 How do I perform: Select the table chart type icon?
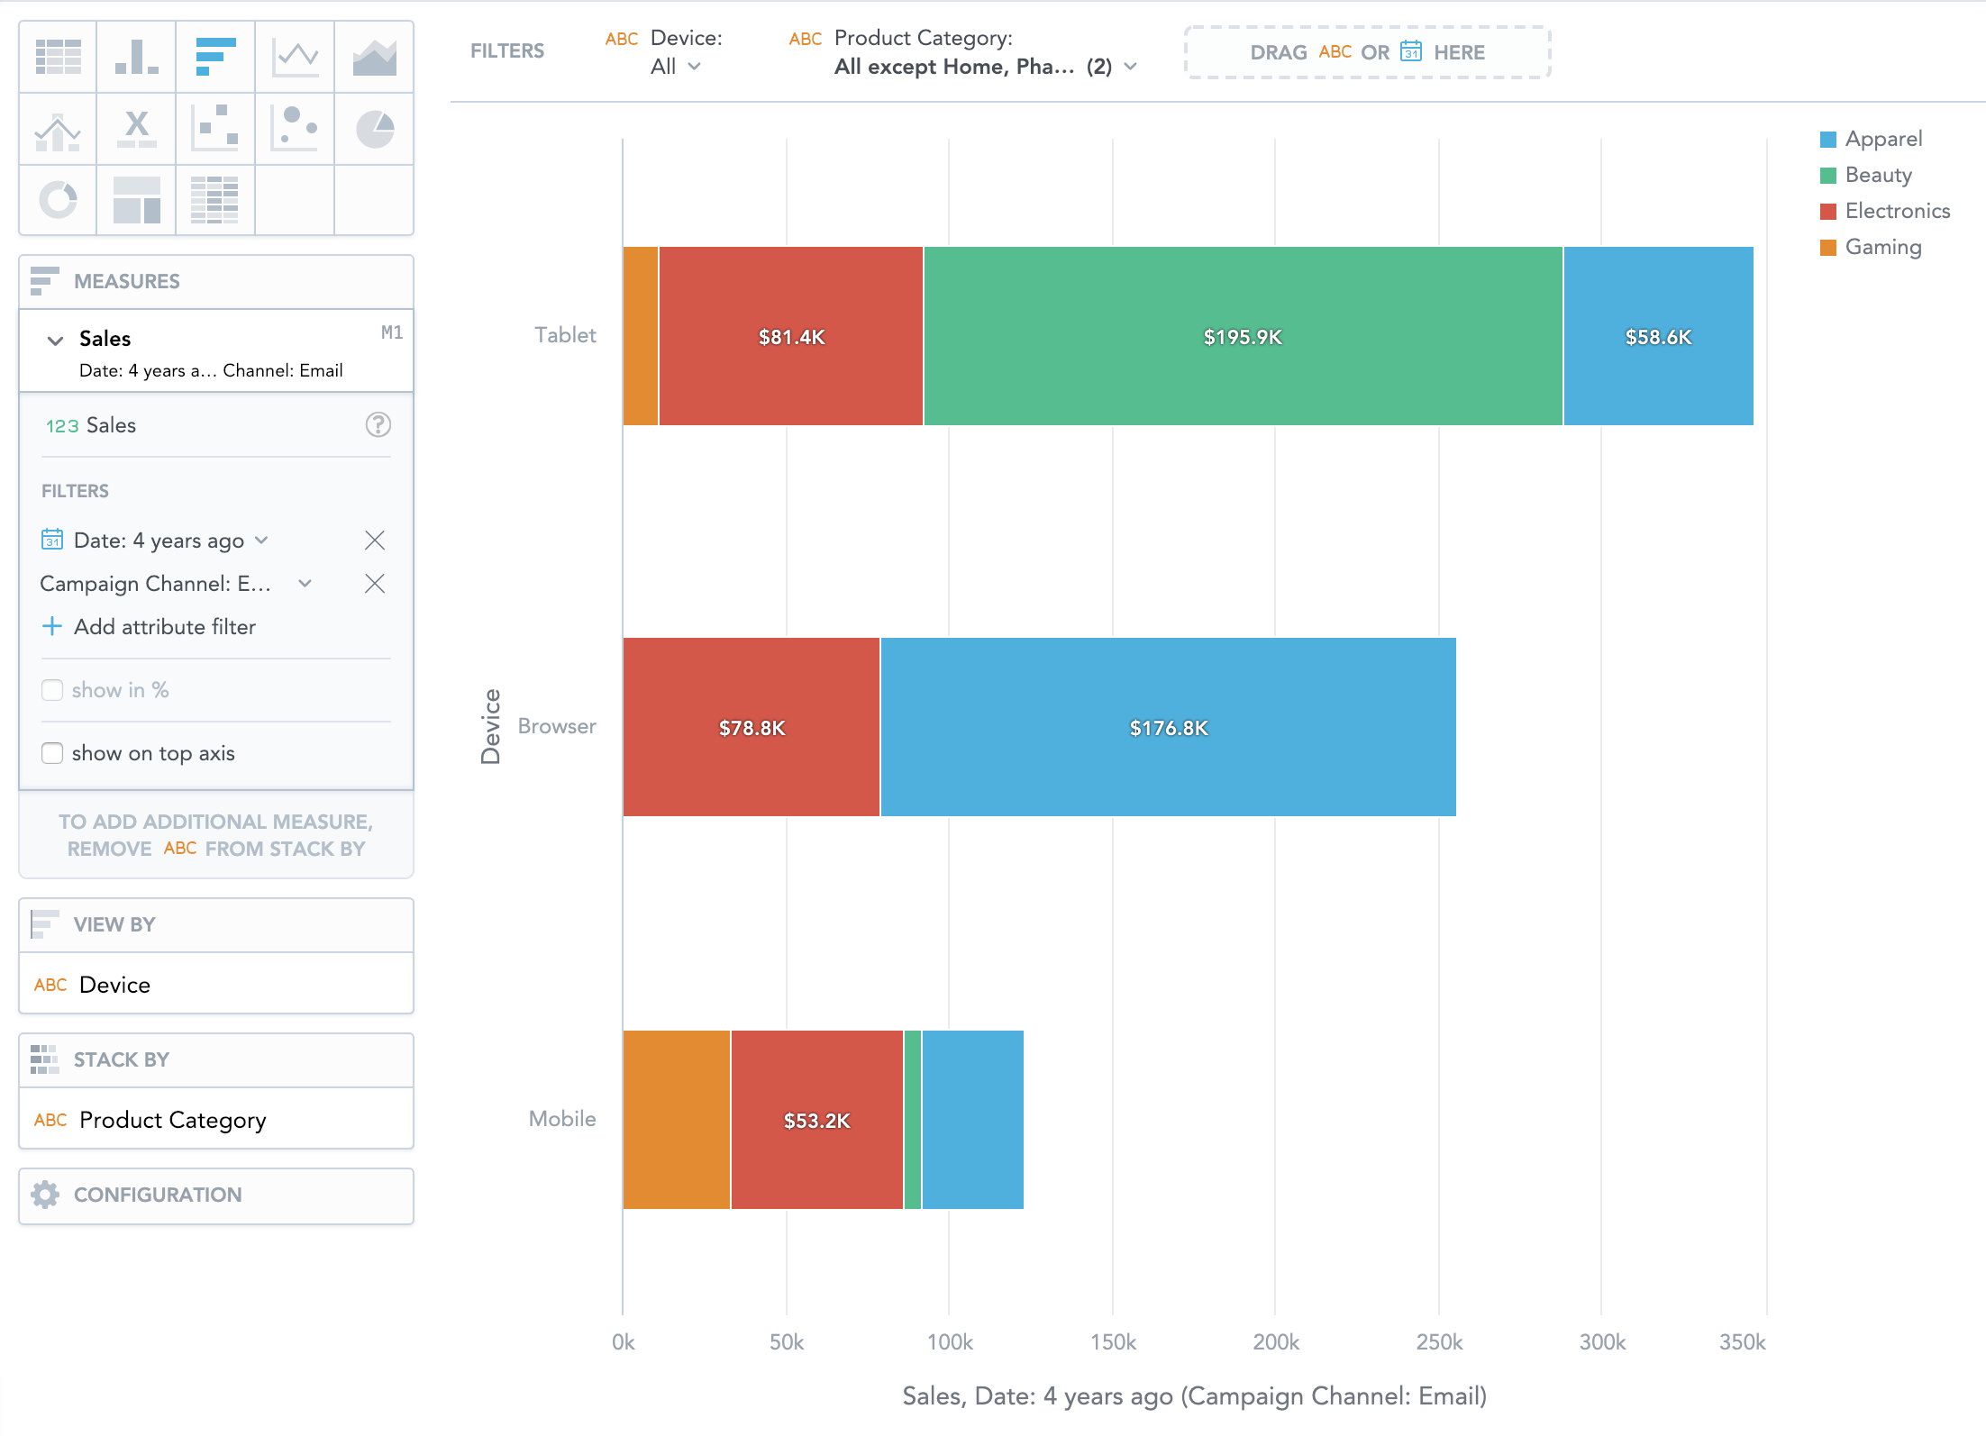pos(59,57)
